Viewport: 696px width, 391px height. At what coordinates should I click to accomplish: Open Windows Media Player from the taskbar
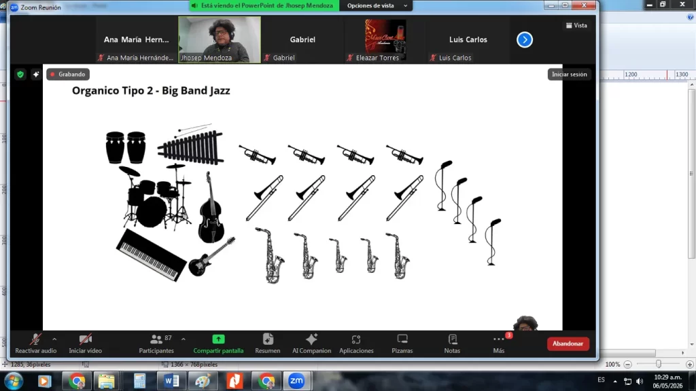click(44, 381)
